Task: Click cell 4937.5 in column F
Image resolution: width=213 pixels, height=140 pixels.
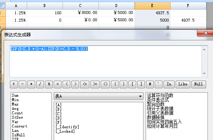Action: [x=188, y=20]
